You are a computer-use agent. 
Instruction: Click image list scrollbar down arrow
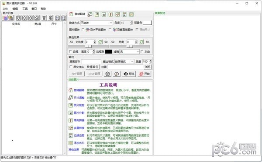point(65,153)
